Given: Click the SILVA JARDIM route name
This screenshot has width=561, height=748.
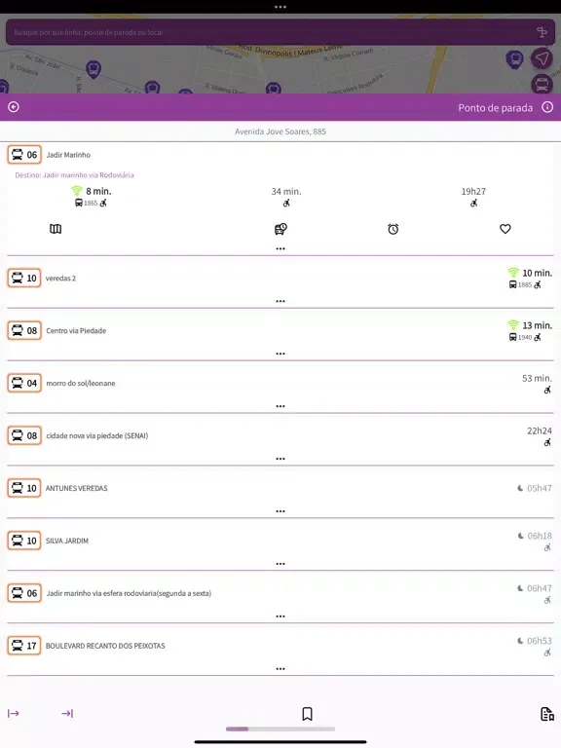Looking at the screenshot, I should click(x=67, y=541).
